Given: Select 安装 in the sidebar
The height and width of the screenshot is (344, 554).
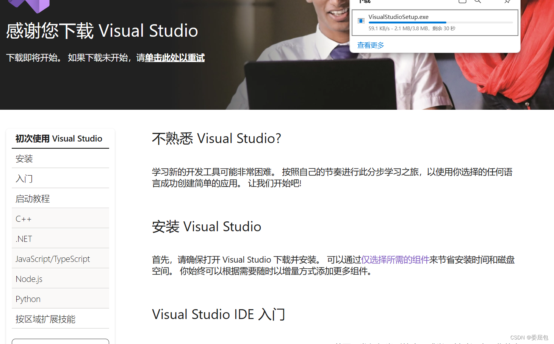Looking at the screenshot, I should [24, 158].
